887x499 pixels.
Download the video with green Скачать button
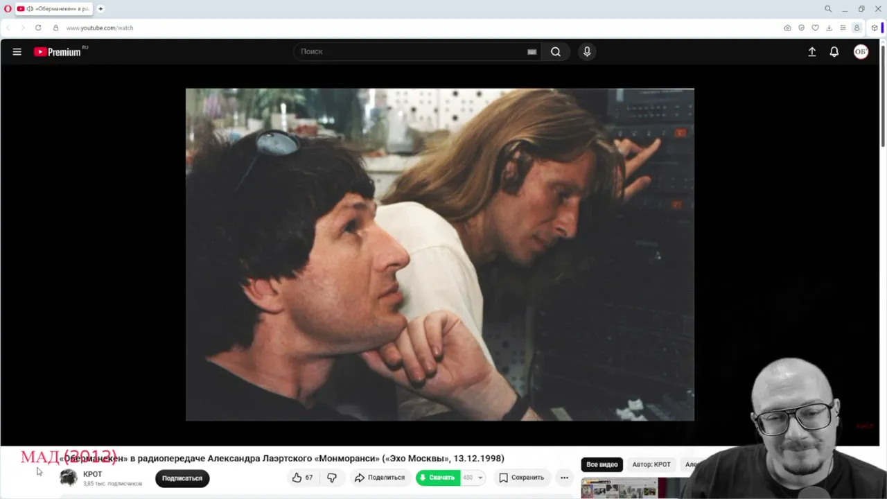tap(438, 478)
